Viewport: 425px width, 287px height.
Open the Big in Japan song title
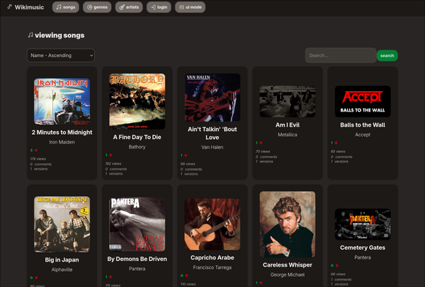pyautogui.click(x=62, y=260)
